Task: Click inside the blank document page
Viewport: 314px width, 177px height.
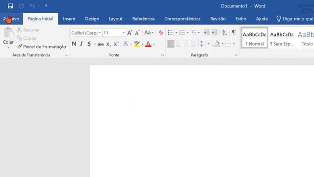Action: 202,121
